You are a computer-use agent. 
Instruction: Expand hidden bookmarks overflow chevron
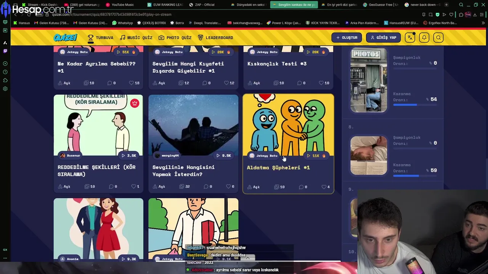coord(483,23)
